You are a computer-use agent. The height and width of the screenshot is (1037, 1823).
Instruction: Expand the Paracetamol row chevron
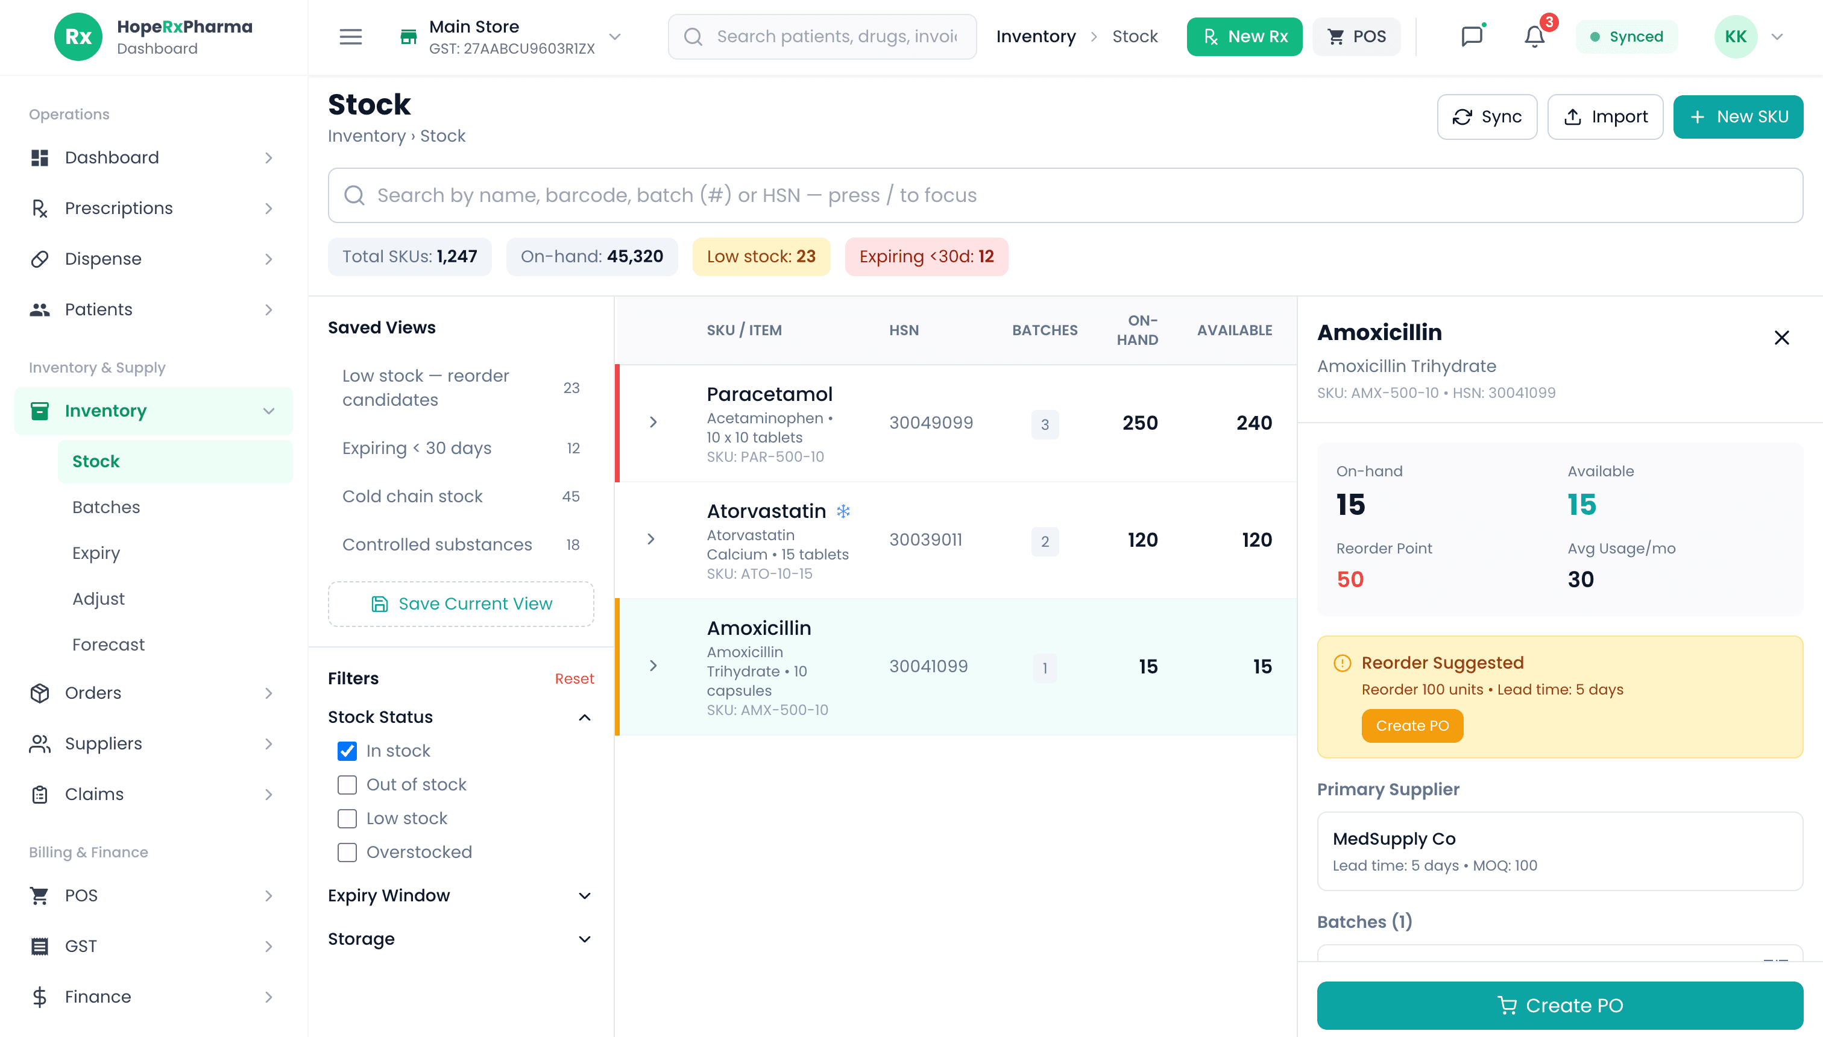pyautogui.click(x=653, y=423)
